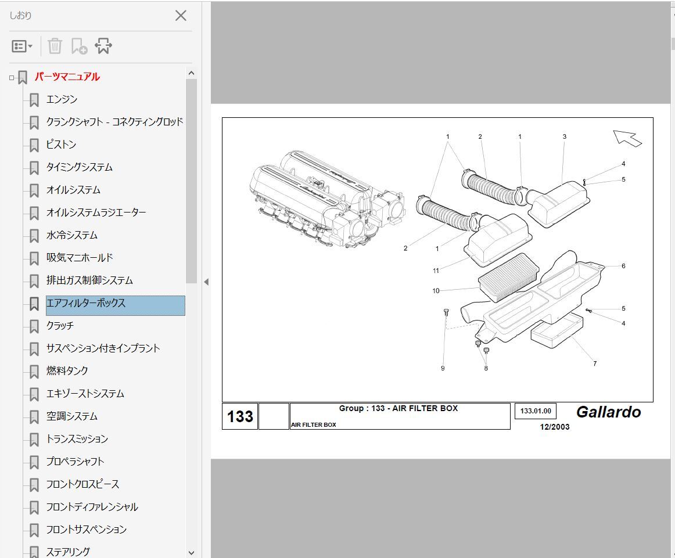The height and width of the screenshot is (558, 675).
Task: Click the bookmark icon beside トランスミッション
Action: coord(34,440)
